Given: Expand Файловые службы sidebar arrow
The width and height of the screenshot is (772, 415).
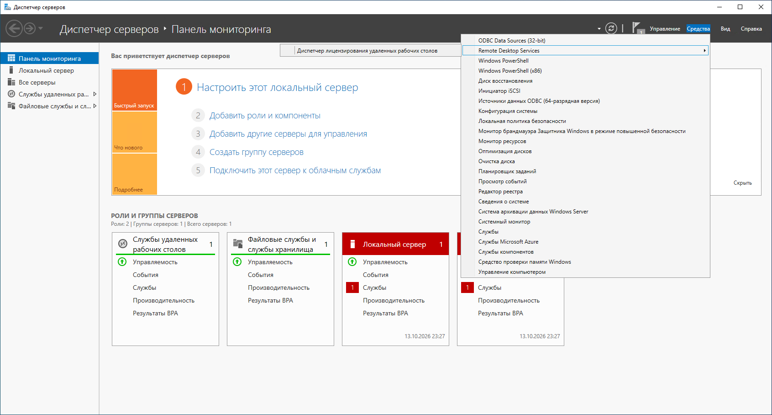Looking at the screenshot, I should (95, 106).
